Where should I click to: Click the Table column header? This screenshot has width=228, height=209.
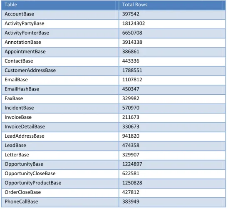[60, 5]
